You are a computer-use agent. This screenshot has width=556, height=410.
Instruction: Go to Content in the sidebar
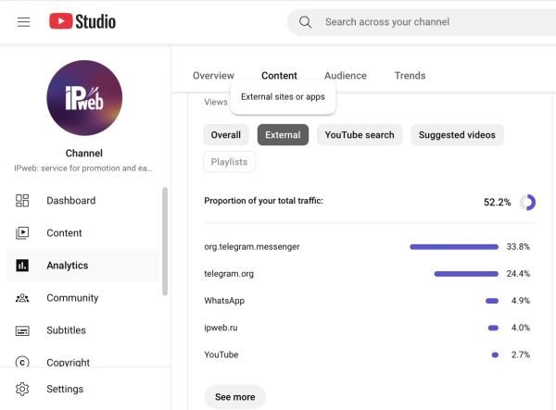(x=64, y=233)
